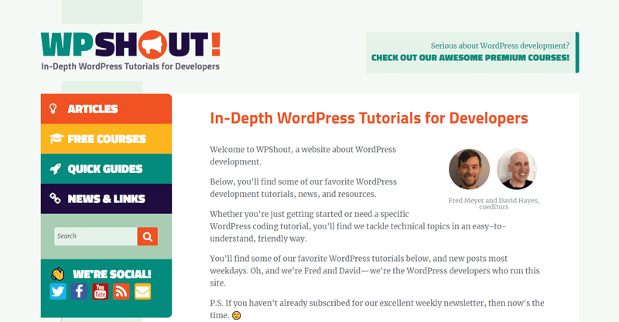Open the News & Links menu item
The width and height of the screenshot is (619, 322).
coord(106,198)
